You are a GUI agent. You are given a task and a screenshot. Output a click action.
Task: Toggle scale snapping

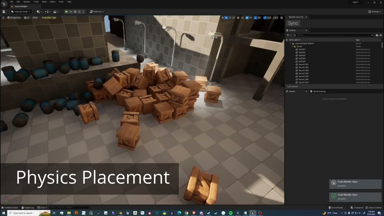coord(265,18)
